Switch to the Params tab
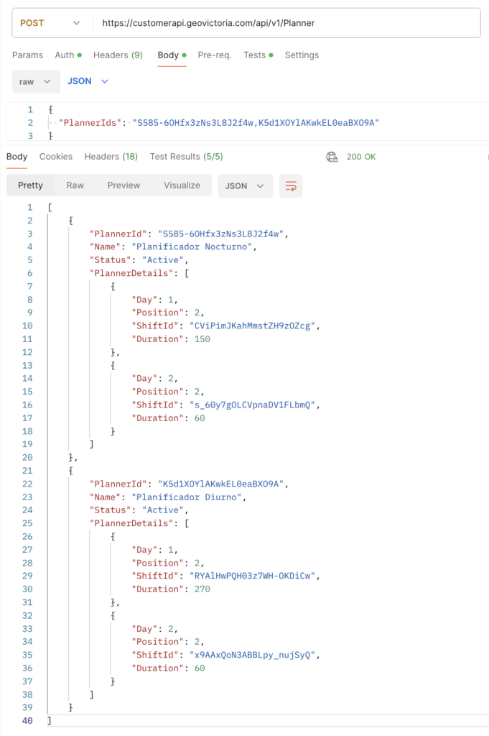Image resolution: width=489 pixels, height=736 pixels. point(27,55)
